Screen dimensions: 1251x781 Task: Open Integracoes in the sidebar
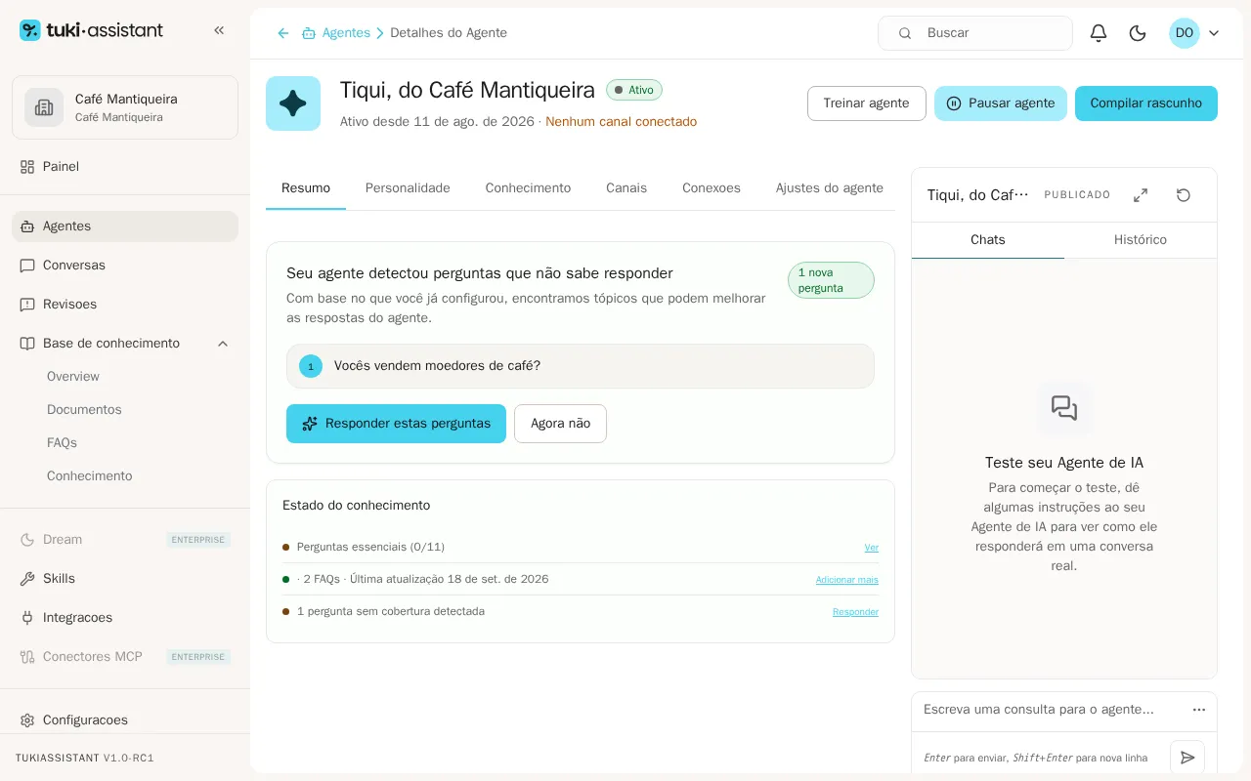(x=125, y=618)
